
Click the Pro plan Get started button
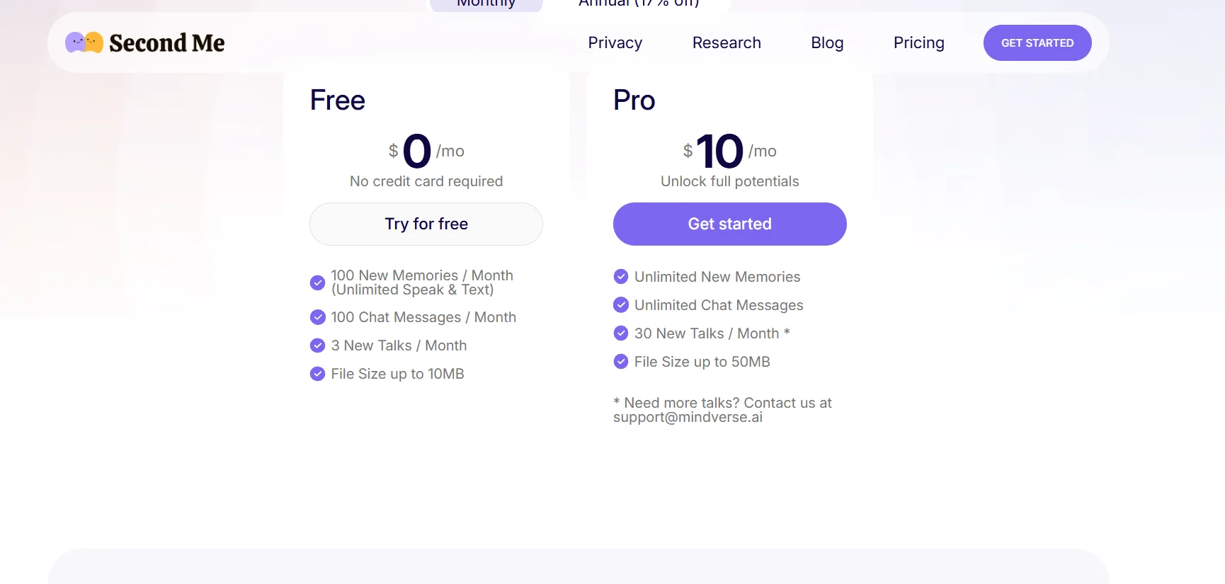coord(729,224)
